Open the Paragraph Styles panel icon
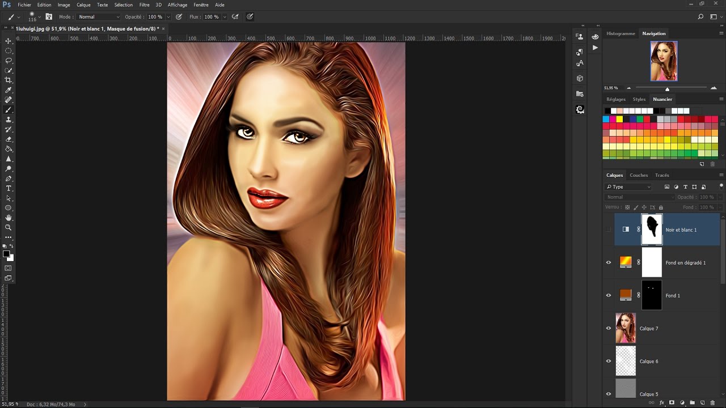Viewport: 726px width, 408px height. pyautogui.click(x=580, y=52)
